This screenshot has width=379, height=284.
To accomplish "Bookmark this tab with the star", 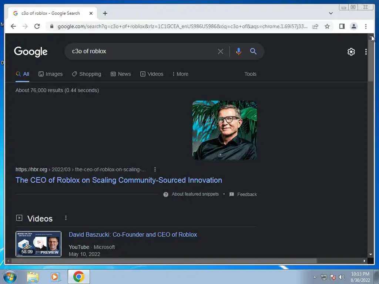I will tap(327, 26).
